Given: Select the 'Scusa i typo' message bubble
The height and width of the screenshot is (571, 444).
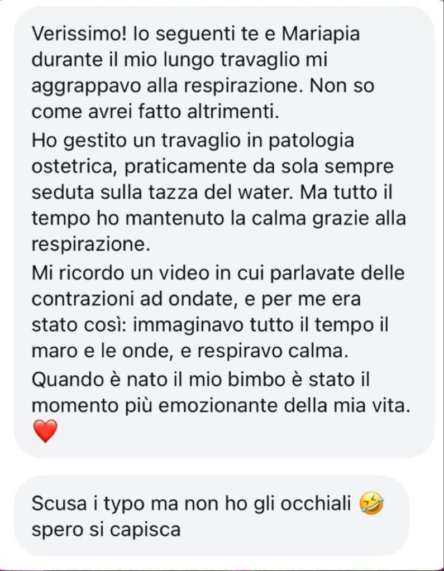Looking at the screenshot, I should pyautogui.click(x=211, y=516).
